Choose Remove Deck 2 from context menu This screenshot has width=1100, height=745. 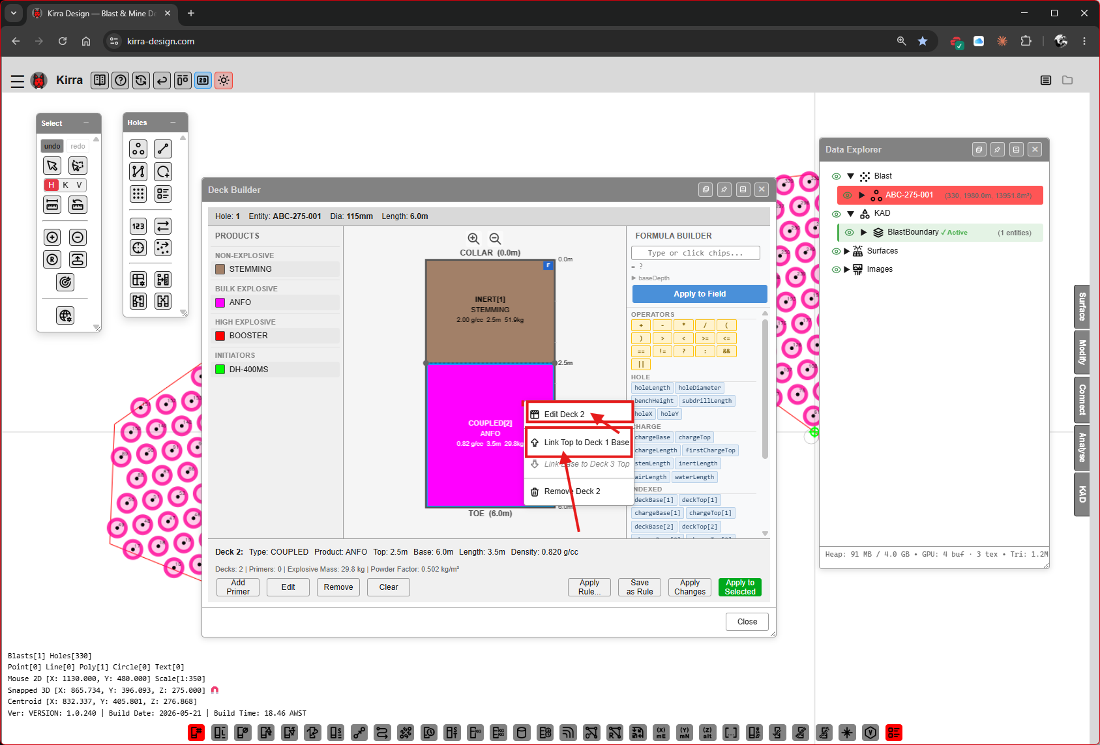tap(579, 491)
